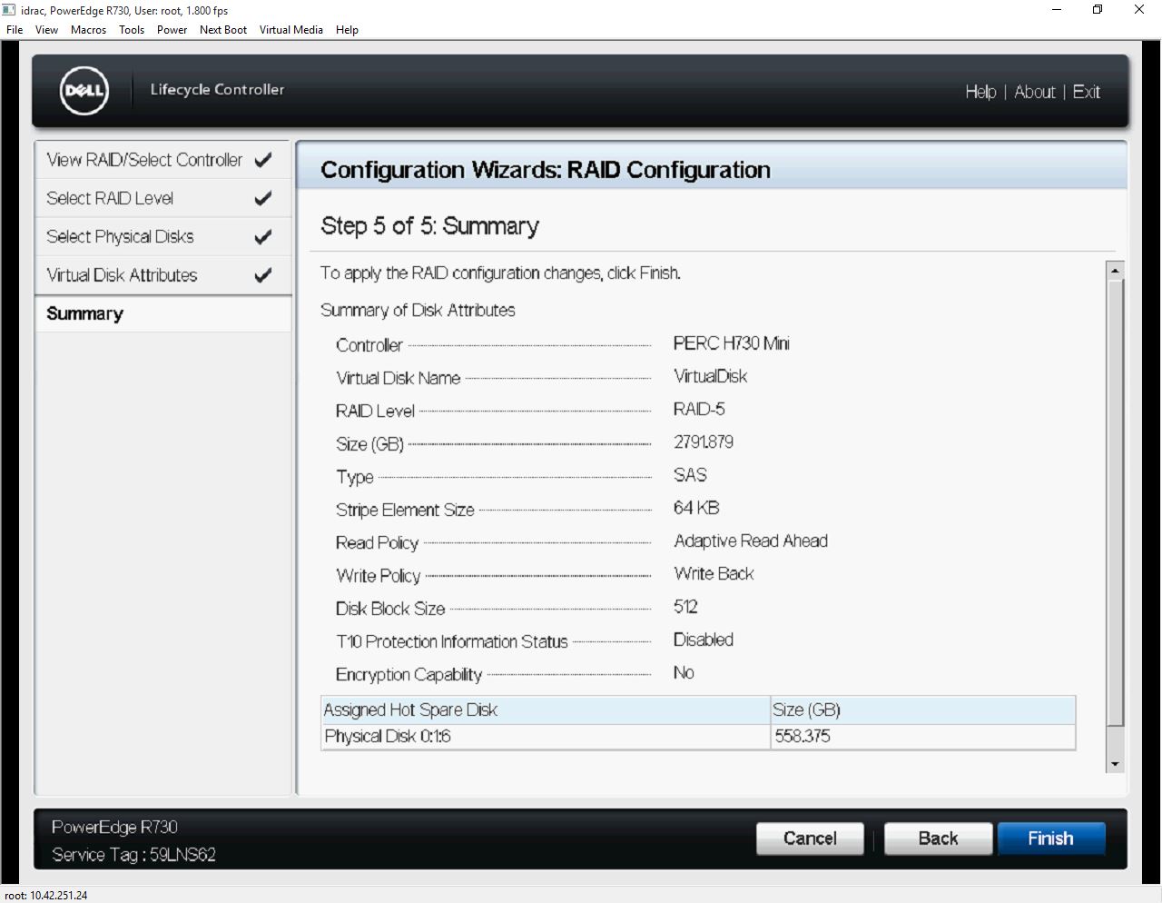This screenshot has height=903, width=1162.
Task: Click checkmark beside Select RAID Level
Action: click(263, 198)
